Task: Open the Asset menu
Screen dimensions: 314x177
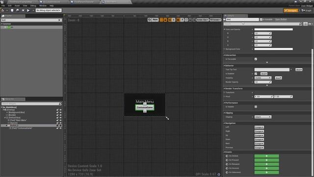Action: (17, 5)
